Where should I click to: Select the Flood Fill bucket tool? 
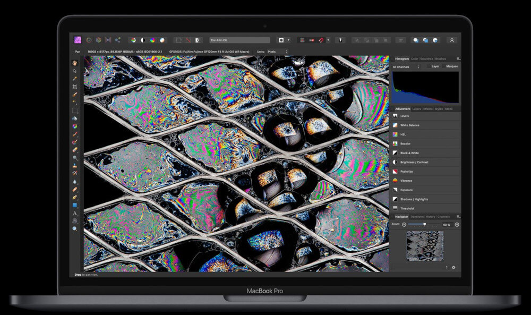75,118
